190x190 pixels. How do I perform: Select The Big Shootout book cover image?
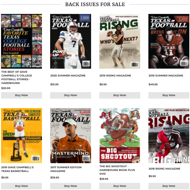pyautogui.click(x=120, y=136)
